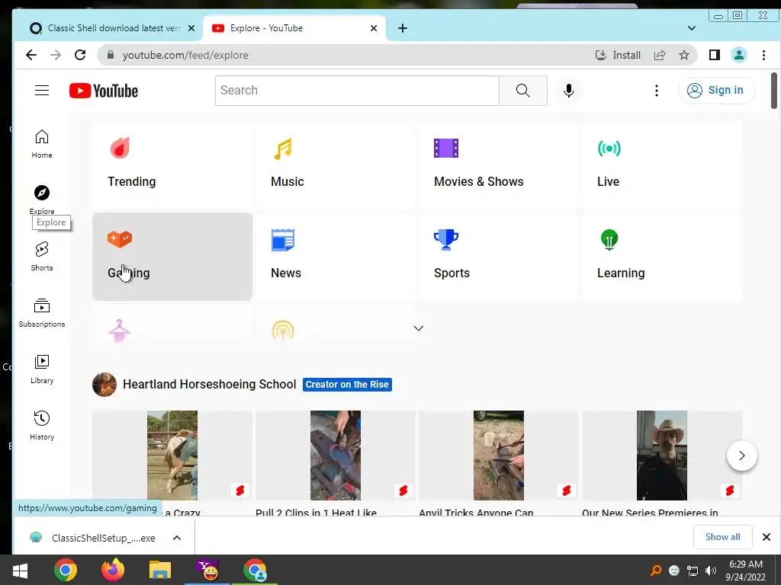The width and height of the screenshot is (781, 585).
Task: Close the downloads bar
Action: click(x=766, y=537)
